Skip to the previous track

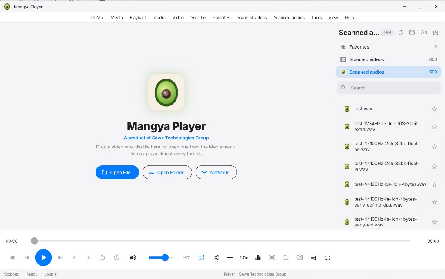(x=27, y=257)
